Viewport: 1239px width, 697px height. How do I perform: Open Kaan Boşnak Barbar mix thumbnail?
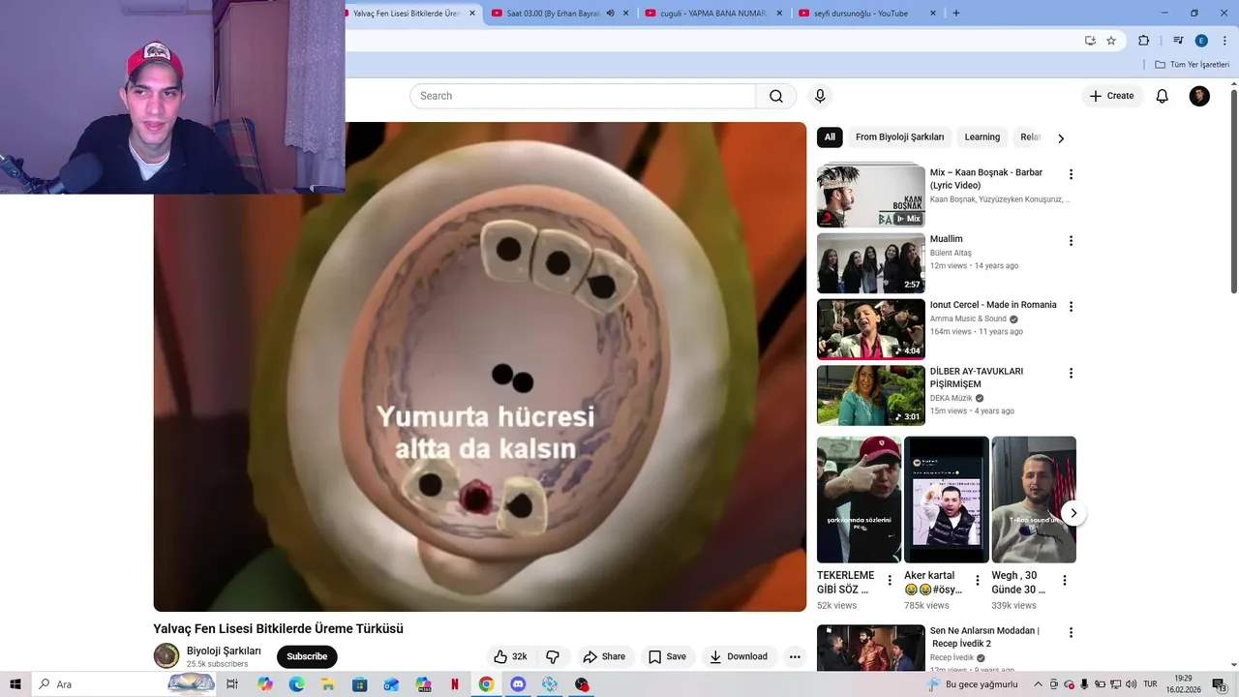tap(871, 197)
